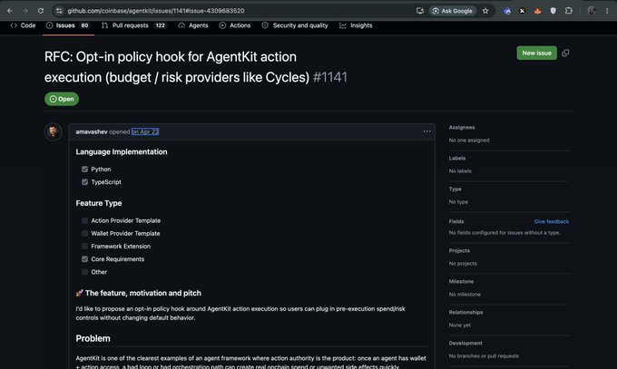The width and height of the screenshot is (617, 369).
Task: Click the amavashev author link
Action: click(92, 131)
